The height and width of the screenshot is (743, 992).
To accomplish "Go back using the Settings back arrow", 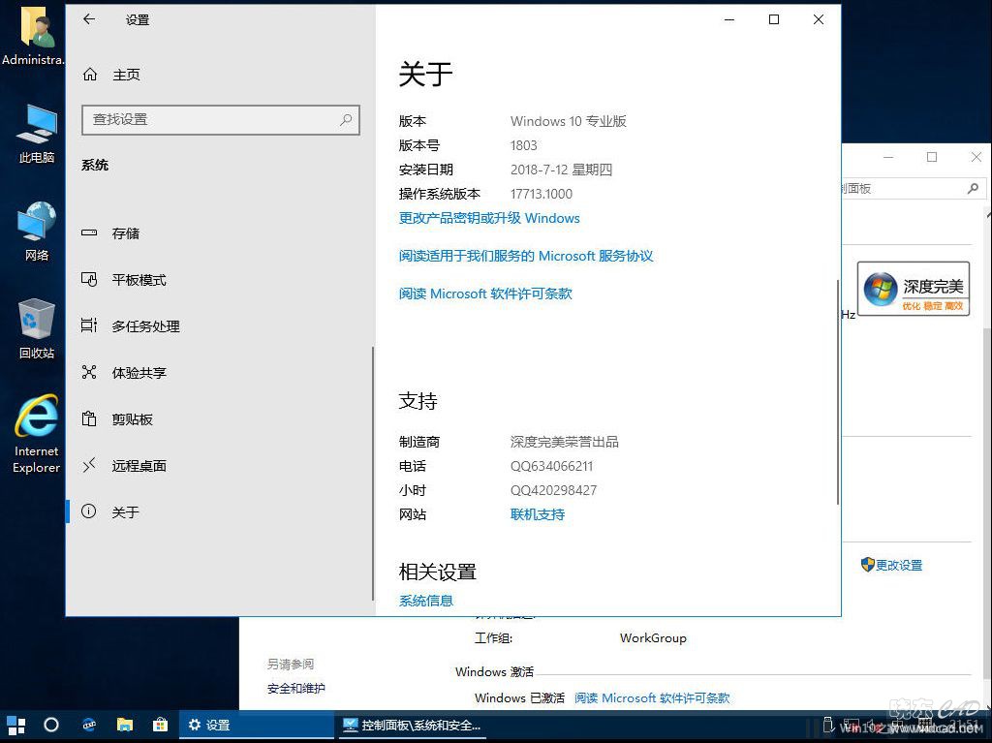I will coord(89,19).
